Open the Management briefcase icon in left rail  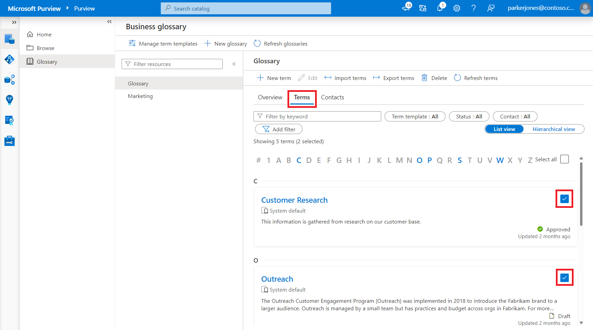pyautogui.click(x=10, y=141)
